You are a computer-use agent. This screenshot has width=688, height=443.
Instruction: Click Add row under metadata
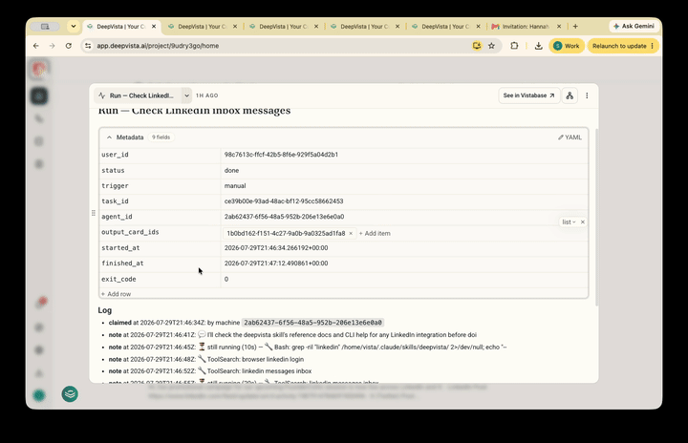pyautogui.click(x=116, y=294)
